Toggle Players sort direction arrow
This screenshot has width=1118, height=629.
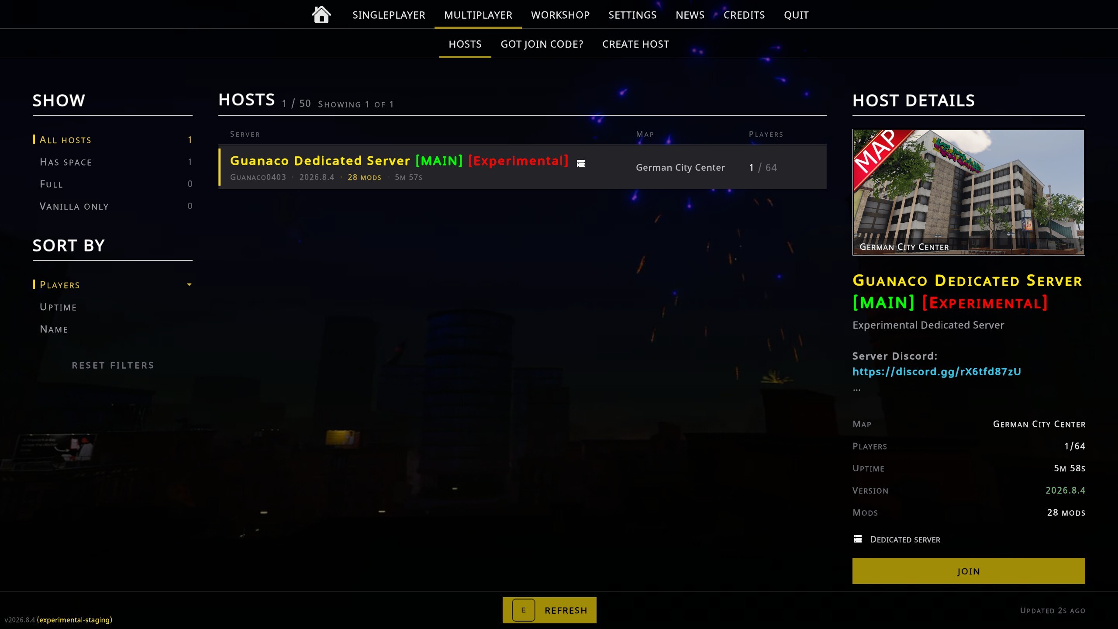(x=189, y=285)
